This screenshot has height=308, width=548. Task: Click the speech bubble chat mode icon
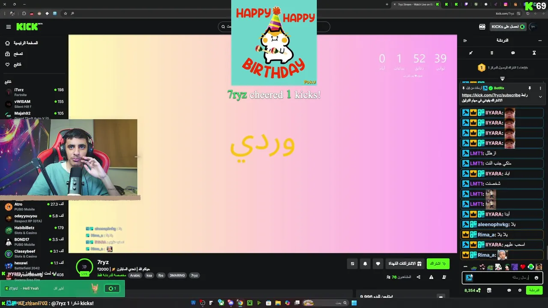(x=513, y=53)
